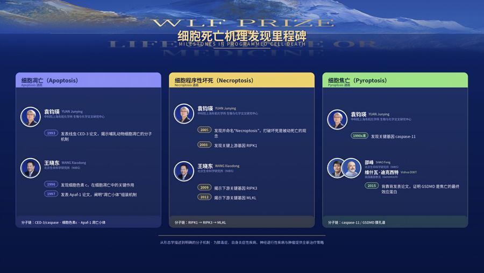This screenshot has width=484, height=273.
Task: Click Yuan Junying's portrait in Necroptosis panel
Action: point(184,113)
